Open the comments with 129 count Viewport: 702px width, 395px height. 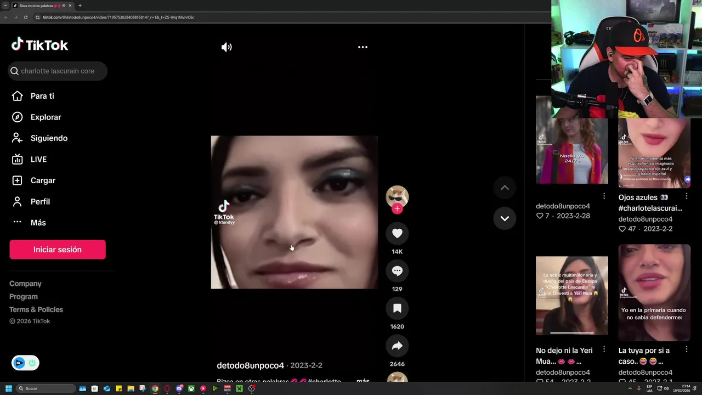point(397,270)
